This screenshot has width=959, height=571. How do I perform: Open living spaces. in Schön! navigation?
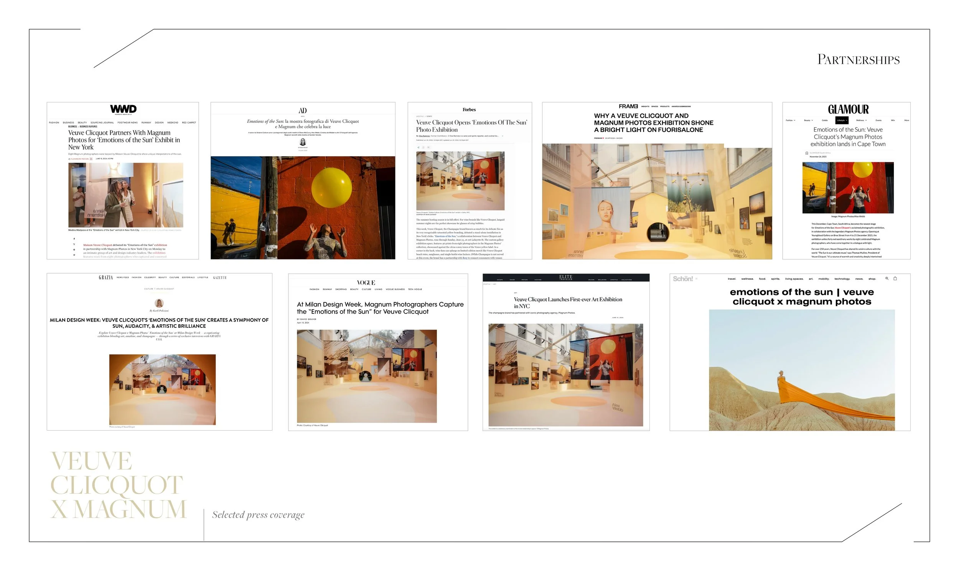pos(794,279)
